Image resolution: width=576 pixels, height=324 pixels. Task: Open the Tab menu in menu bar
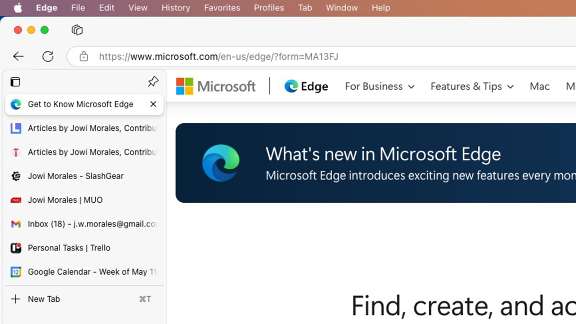pyautogui.click(x=305, y=8)
